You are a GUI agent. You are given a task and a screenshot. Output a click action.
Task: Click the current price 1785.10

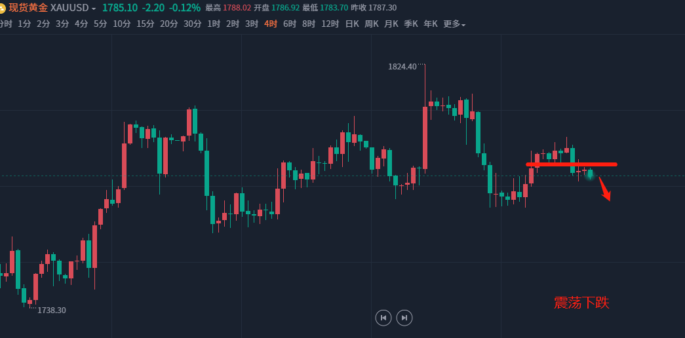tap(120, 8)
